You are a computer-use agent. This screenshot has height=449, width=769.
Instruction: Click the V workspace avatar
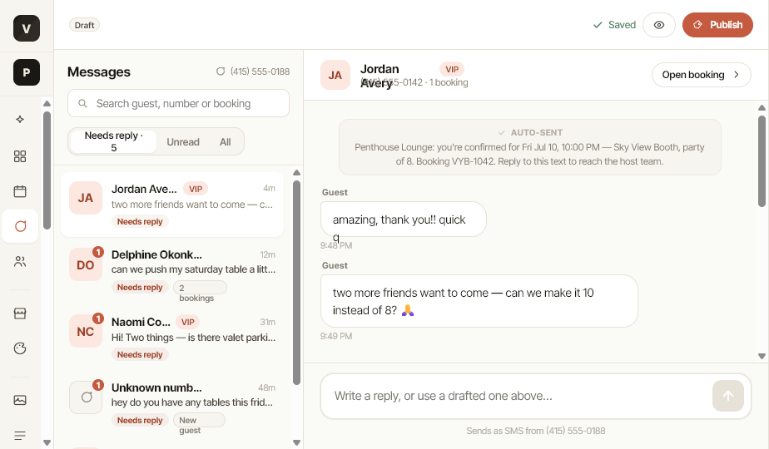[27, 28]
